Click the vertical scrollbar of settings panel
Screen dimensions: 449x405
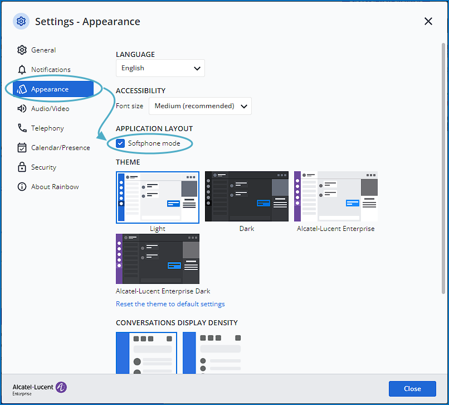(x=443, y=168)
